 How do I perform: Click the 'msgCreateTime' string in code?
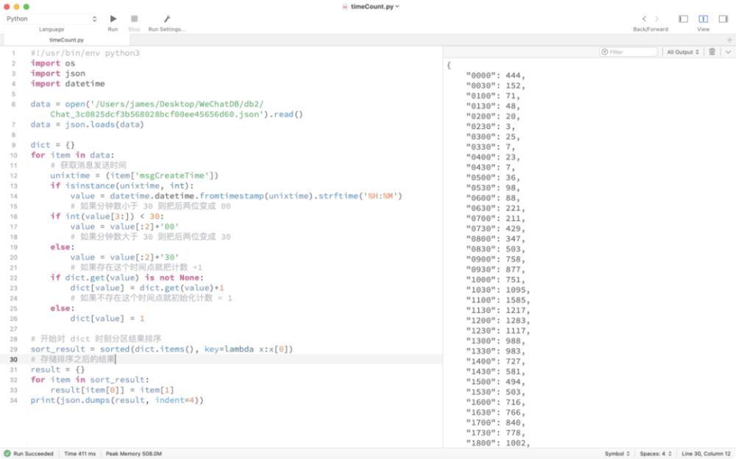point(170,176)
